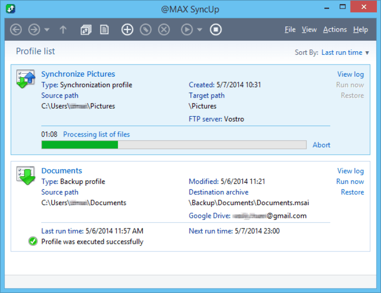Open the Sort By Last run time dropdown
Viewport: 381px width, 293px height.
[x=345, y=52]
